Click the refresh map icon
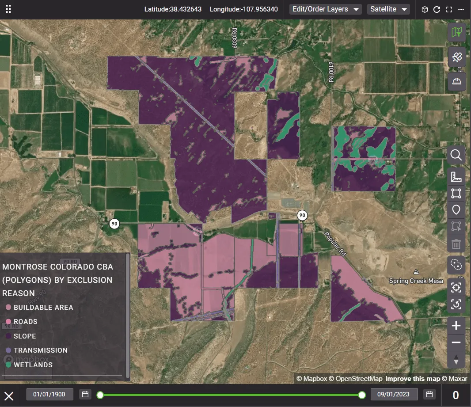Image resolution: width=471 pixels, height=407 pixels. 437,9
